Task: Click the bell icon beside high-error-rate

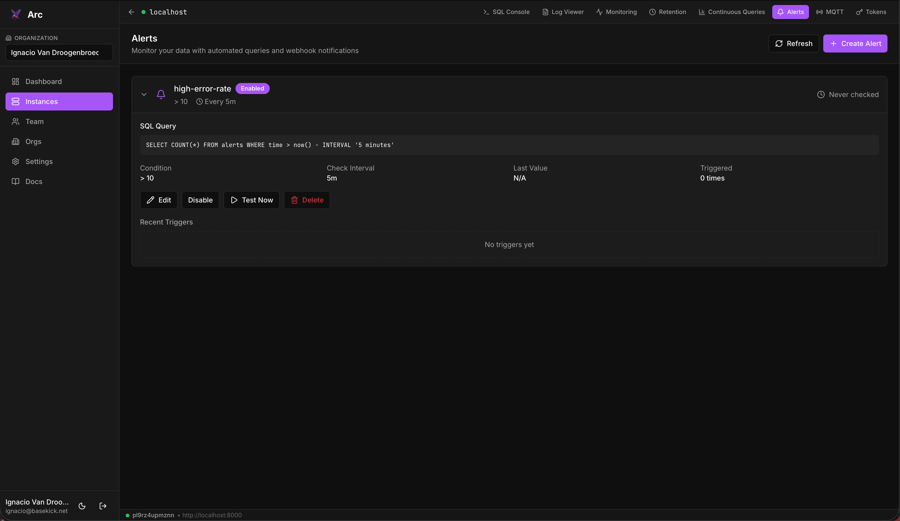Action: point(161,94)
